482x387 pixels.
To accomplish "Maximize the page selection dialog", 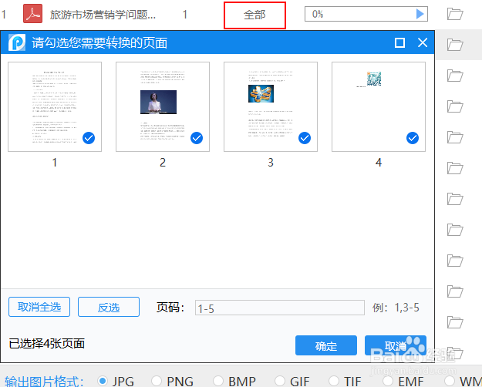I will pos(399,42).
